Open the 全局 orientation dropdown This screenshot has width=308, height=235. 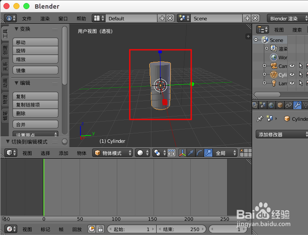(225, 153)
